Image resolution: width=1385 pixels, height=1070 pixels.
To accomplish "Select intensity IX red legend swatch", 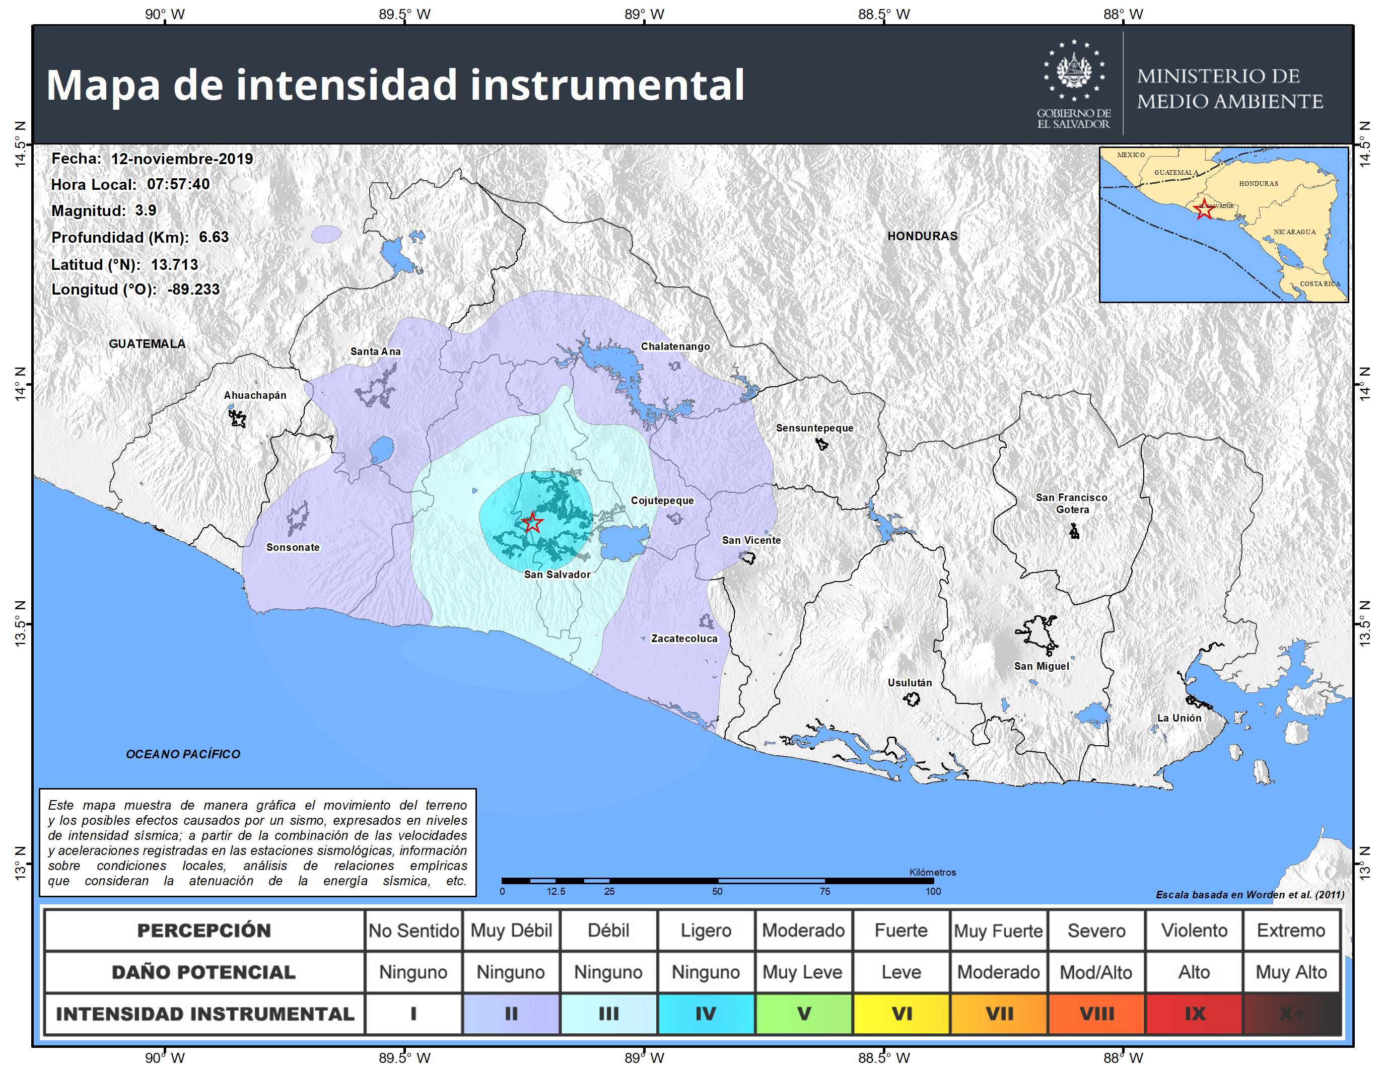I will point(1194,1014).
